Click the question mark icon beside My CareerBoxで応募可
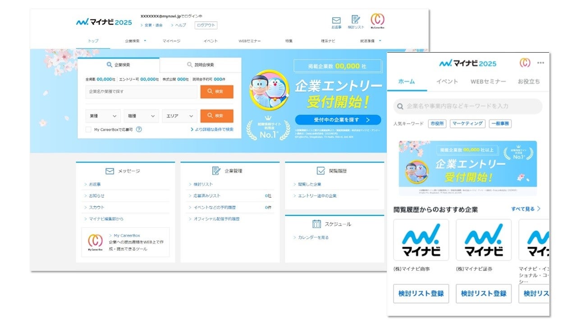Image resolution: width=577 pixels, height=324 pixels. point(139,129)
